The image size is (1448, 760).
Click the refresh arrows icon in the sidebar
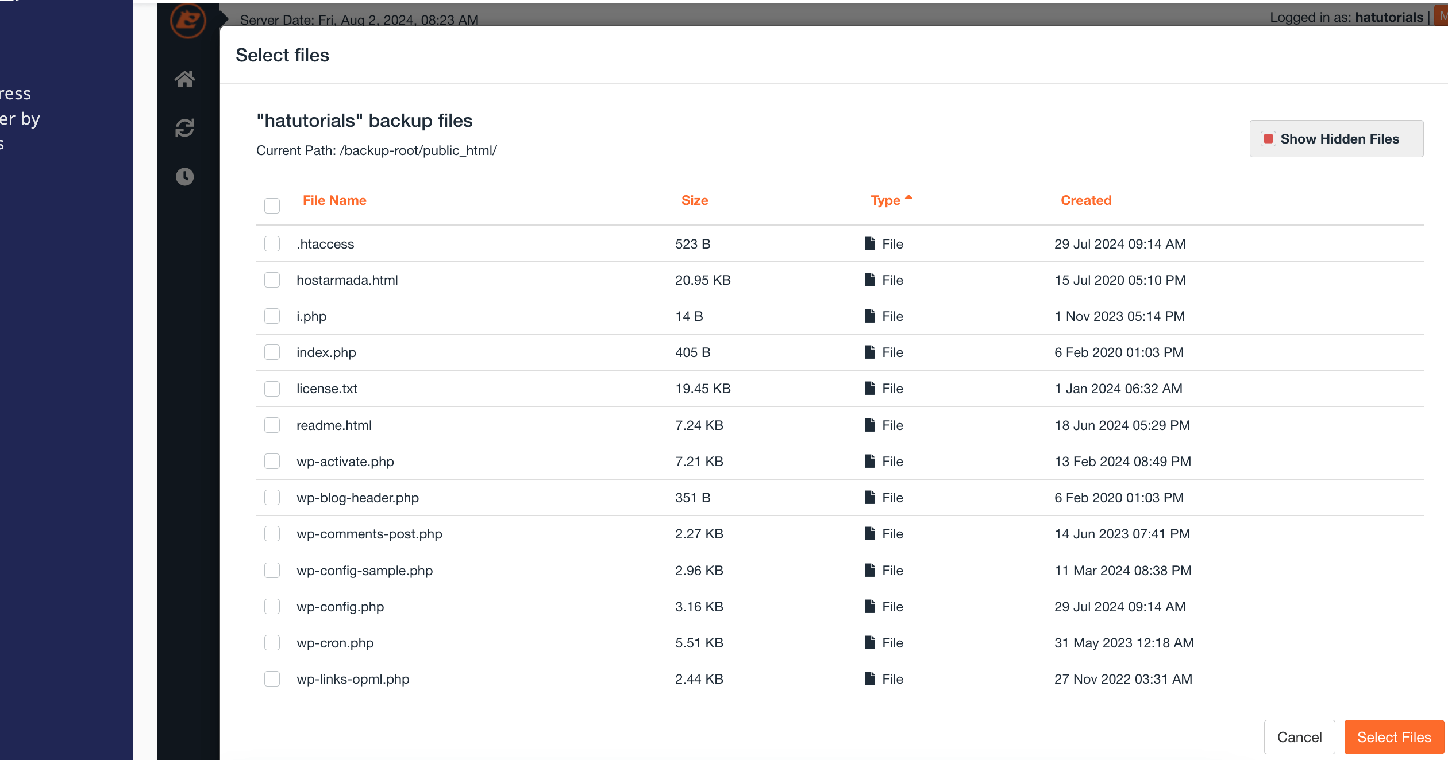point(184,127)
